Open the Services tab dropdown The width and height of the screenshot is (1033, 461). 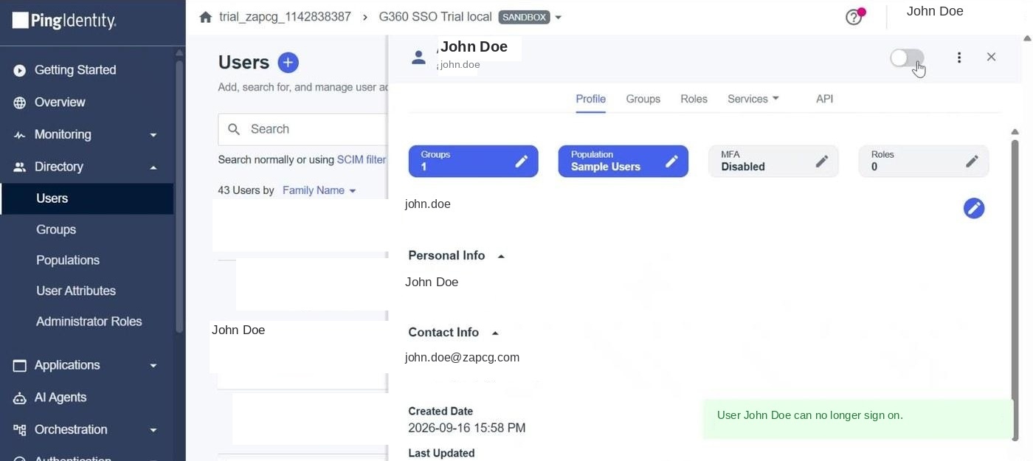753,99
